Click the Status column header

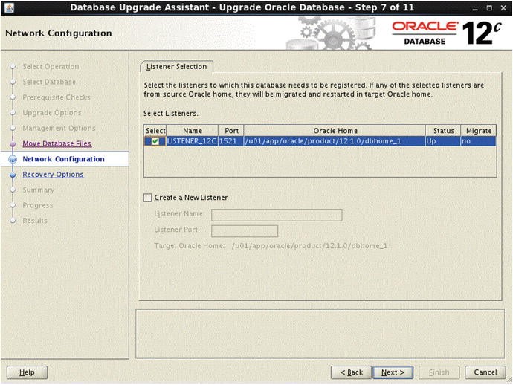(444, 131)
